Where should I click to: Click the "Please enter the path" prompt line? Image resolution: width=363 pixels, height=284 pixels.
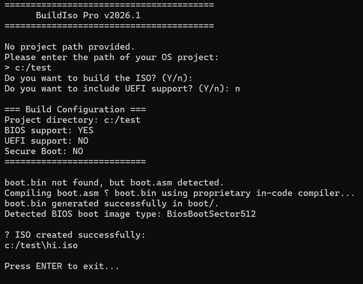112,57
